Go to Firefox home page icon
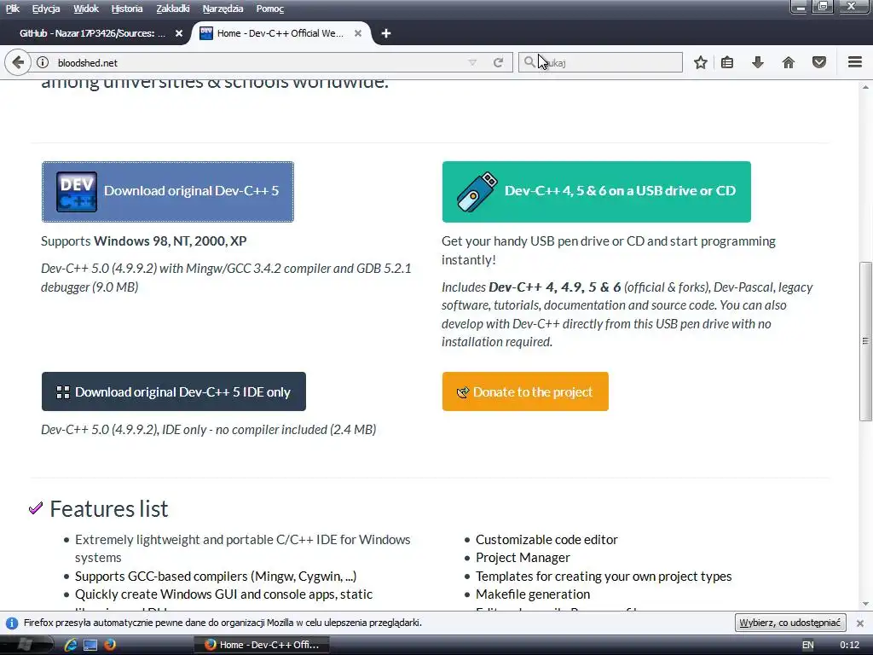Screen dimensions: 873x655 coord(789,62)
